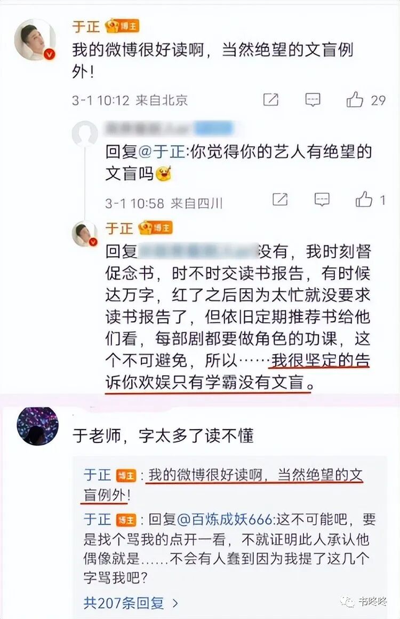The width and height of the screenshot is (400, 619).
Task: Open purple galaxy avatar of commenter
Action: point(37,426)
